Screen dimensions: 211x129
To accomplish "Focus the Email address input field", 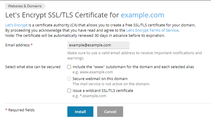I will 98,45.
